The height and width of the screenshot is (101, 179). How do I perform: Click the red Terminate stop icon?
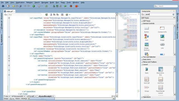coord(76,6)
